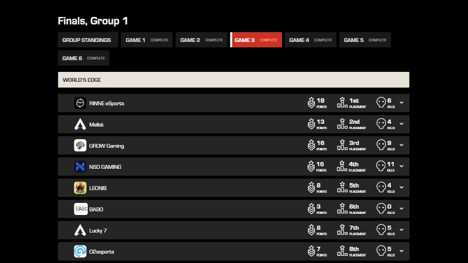This screenshot has width=468, height=263.
Task: Click the LEONIS team logo
Action: point(80,188)
